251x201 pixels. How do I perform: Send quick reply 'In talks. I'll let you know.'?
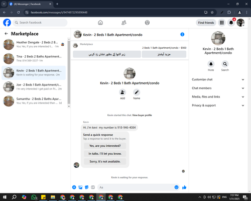(x=105, y=154)
